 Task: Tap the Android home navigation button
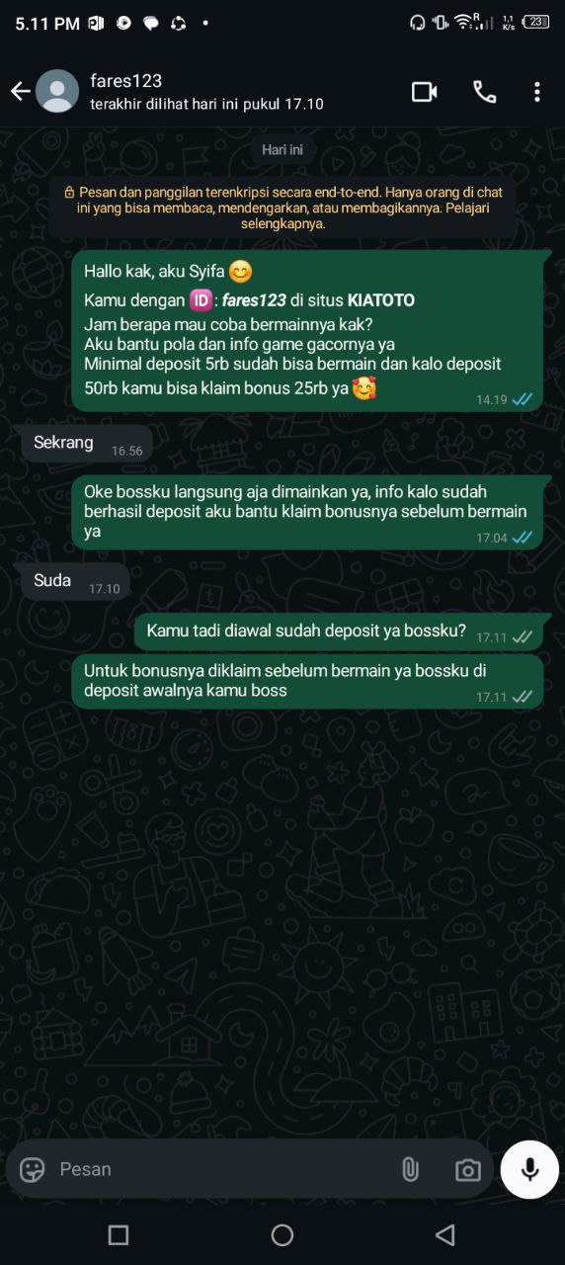pyautogui.click(x=282, y=1234)
